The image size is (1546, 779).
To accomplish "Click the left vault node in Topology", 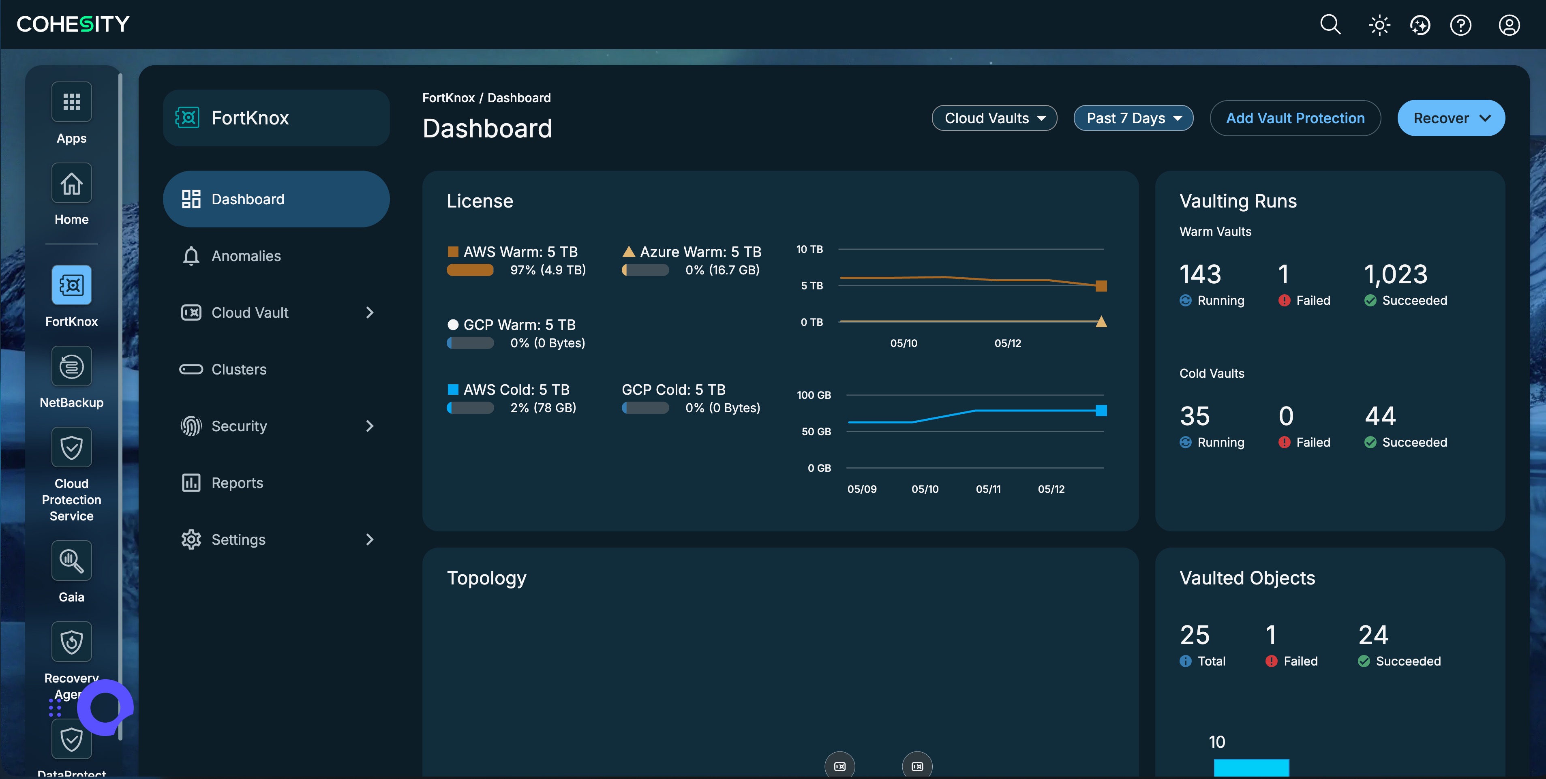I will coord(839,766).
